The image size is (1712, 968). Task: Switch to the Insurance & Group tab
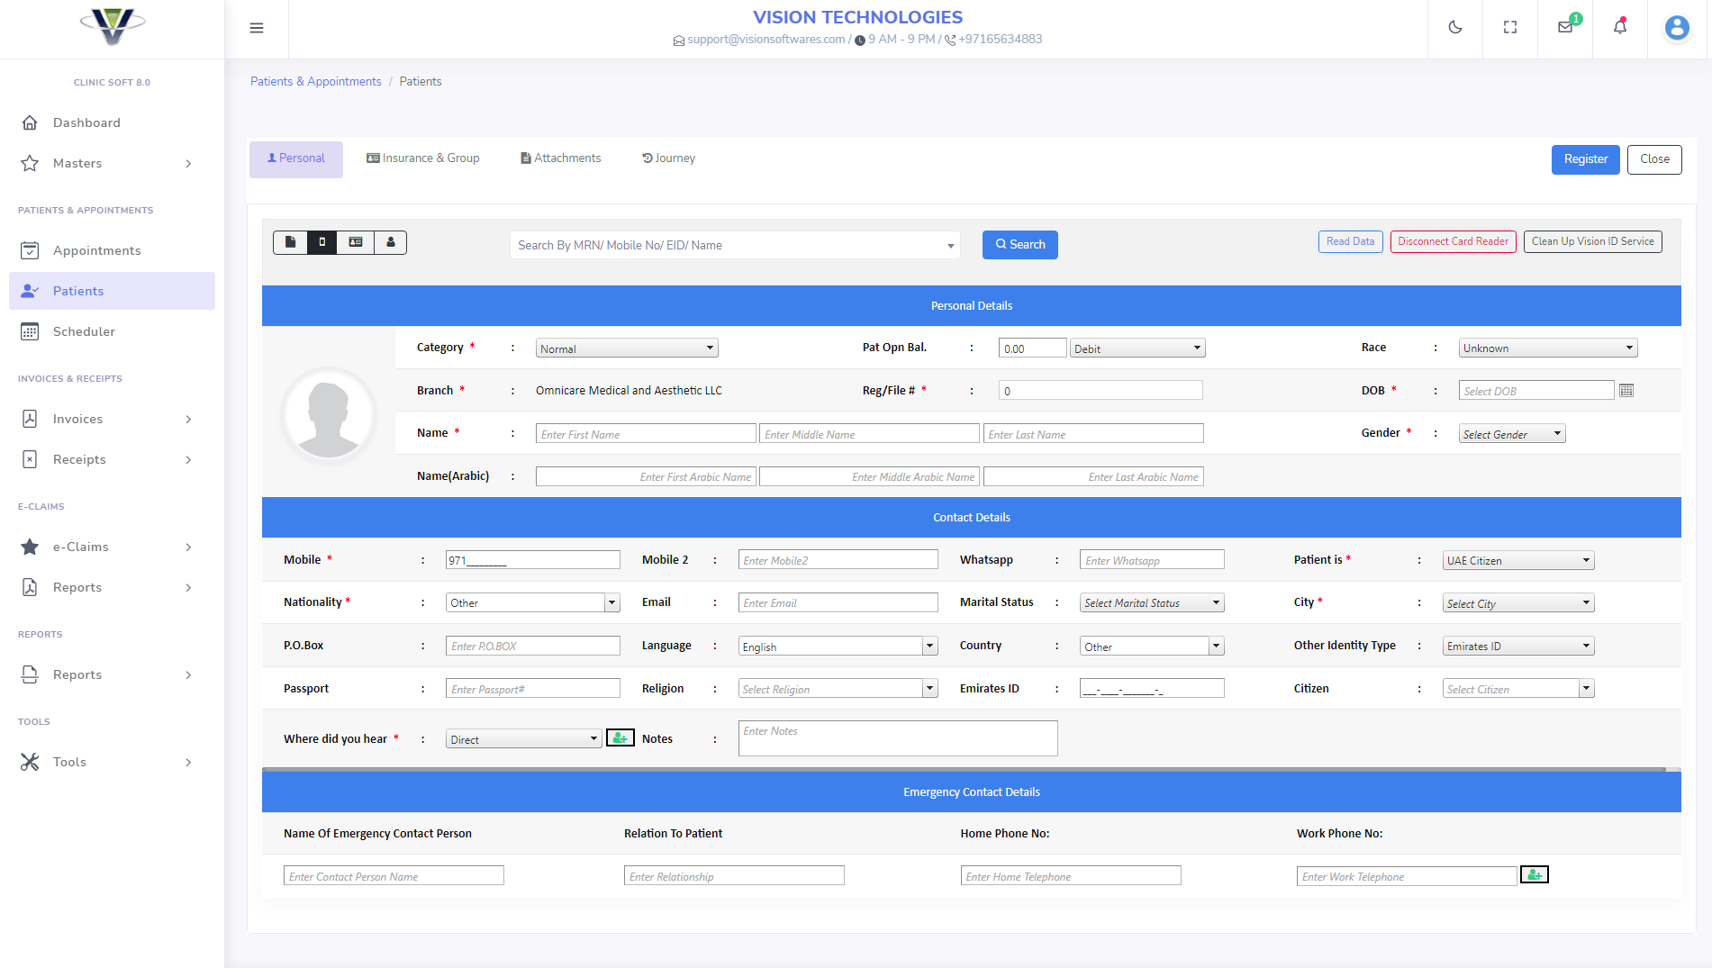(x=422, y=158)
